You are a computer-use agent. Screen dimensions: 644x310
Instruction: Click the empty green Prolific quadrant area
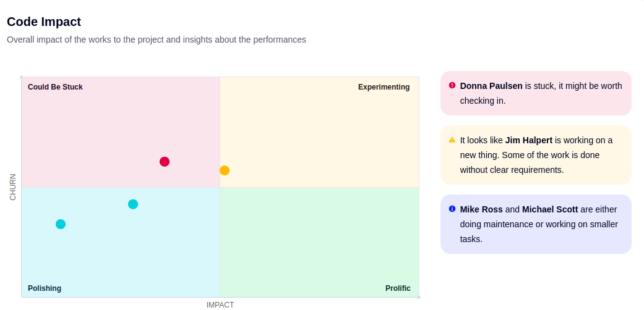(x=319, y=242)
